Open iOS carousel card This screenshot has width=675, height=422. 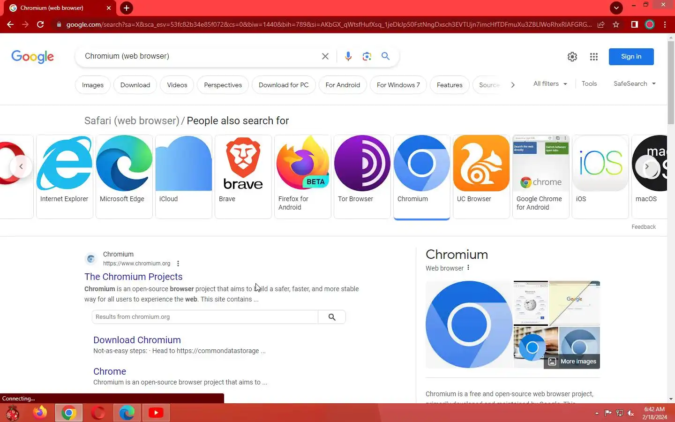600,176
